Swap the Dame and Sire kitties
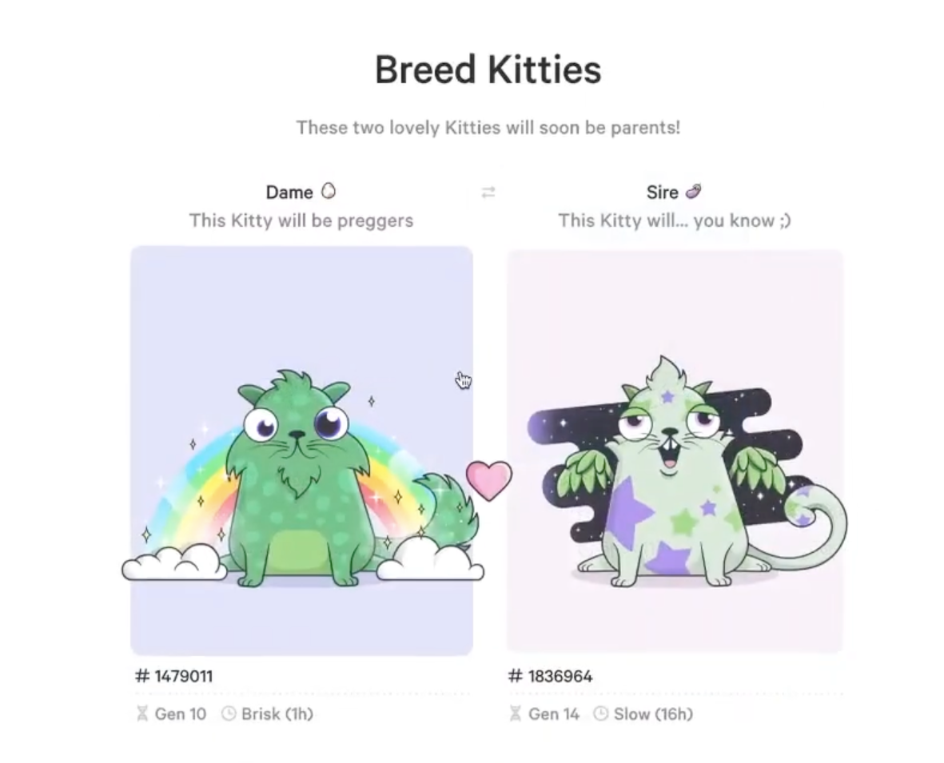Image resolution: width=944 pixels, height=763 pixels. pos(488,193)
